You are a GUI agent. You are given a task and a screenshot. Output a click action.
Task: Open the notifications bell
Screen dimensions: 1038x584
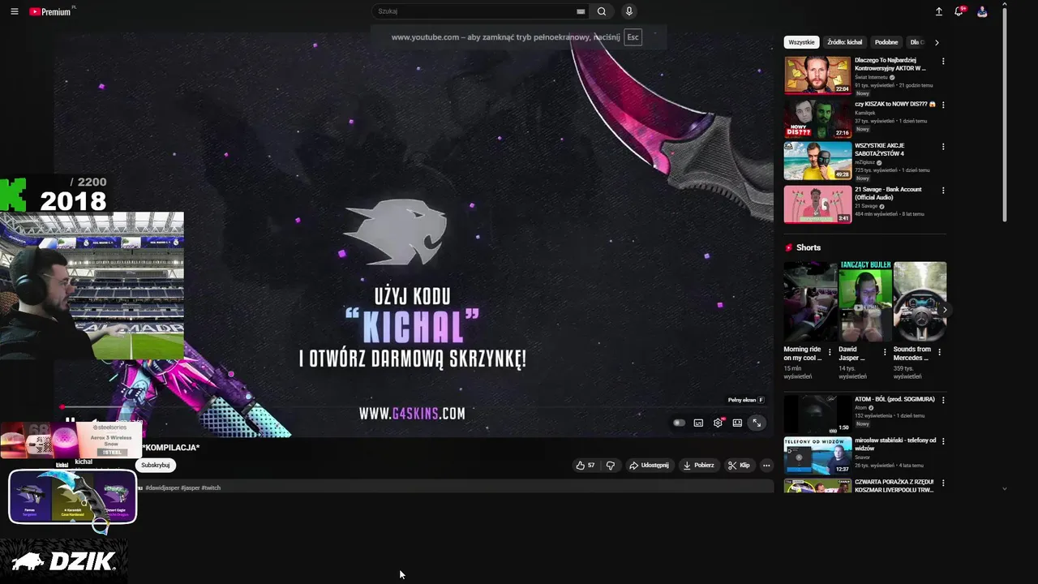pos(959,11)
